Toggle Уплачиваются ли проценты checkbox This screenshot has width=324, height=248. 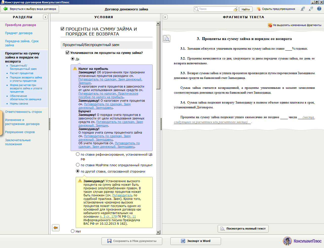pos(67,53)
